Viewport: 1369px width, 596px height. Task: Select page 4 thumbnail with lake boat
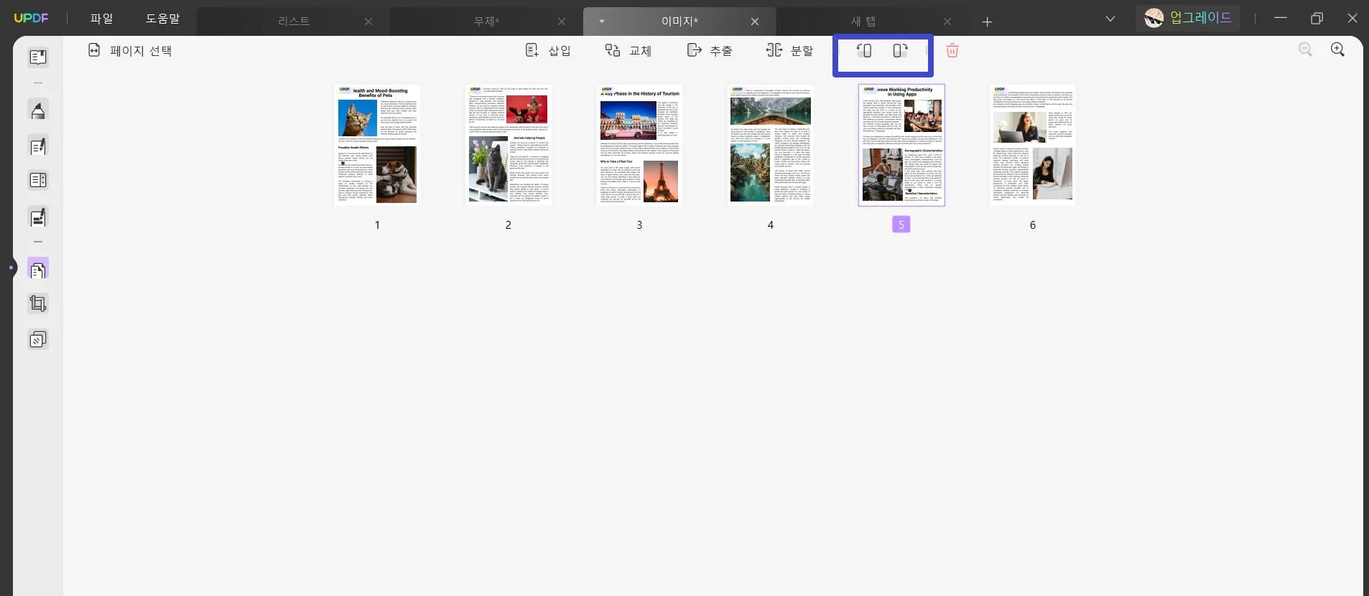[771, 145]
